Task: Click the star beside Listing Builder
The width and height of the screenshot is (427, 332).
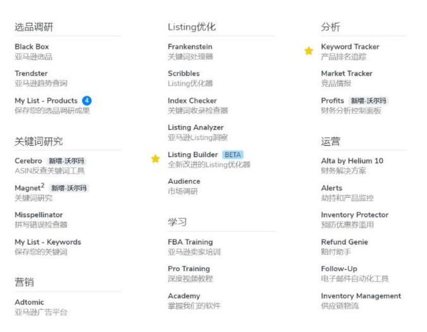Action: [155, 159]
